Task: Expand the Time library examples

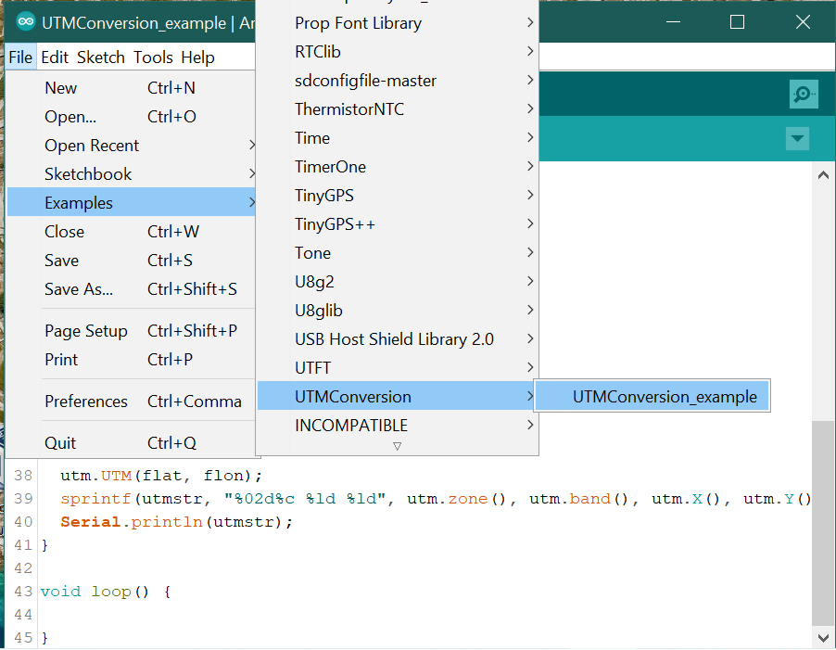Action: [398, 138]
